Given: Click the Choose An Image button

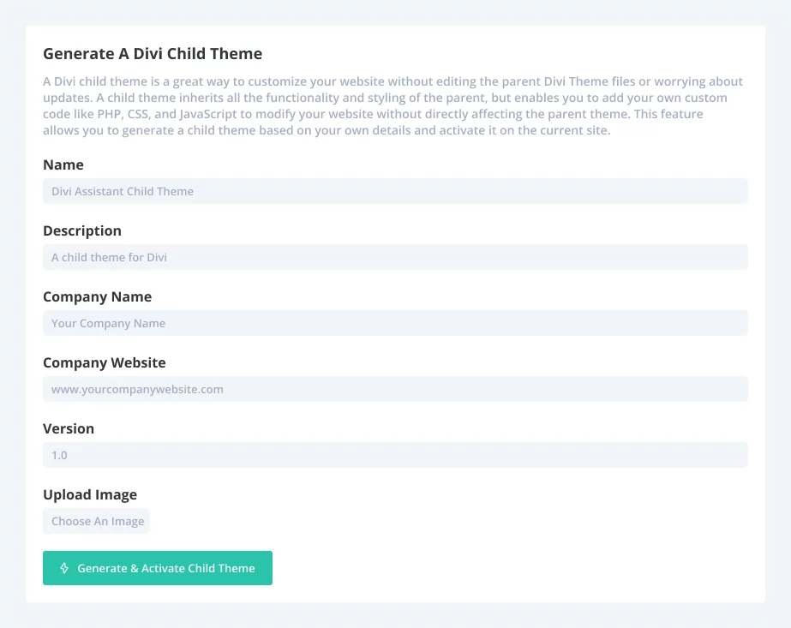Looking at the screenshot, I should coord(96,521).
